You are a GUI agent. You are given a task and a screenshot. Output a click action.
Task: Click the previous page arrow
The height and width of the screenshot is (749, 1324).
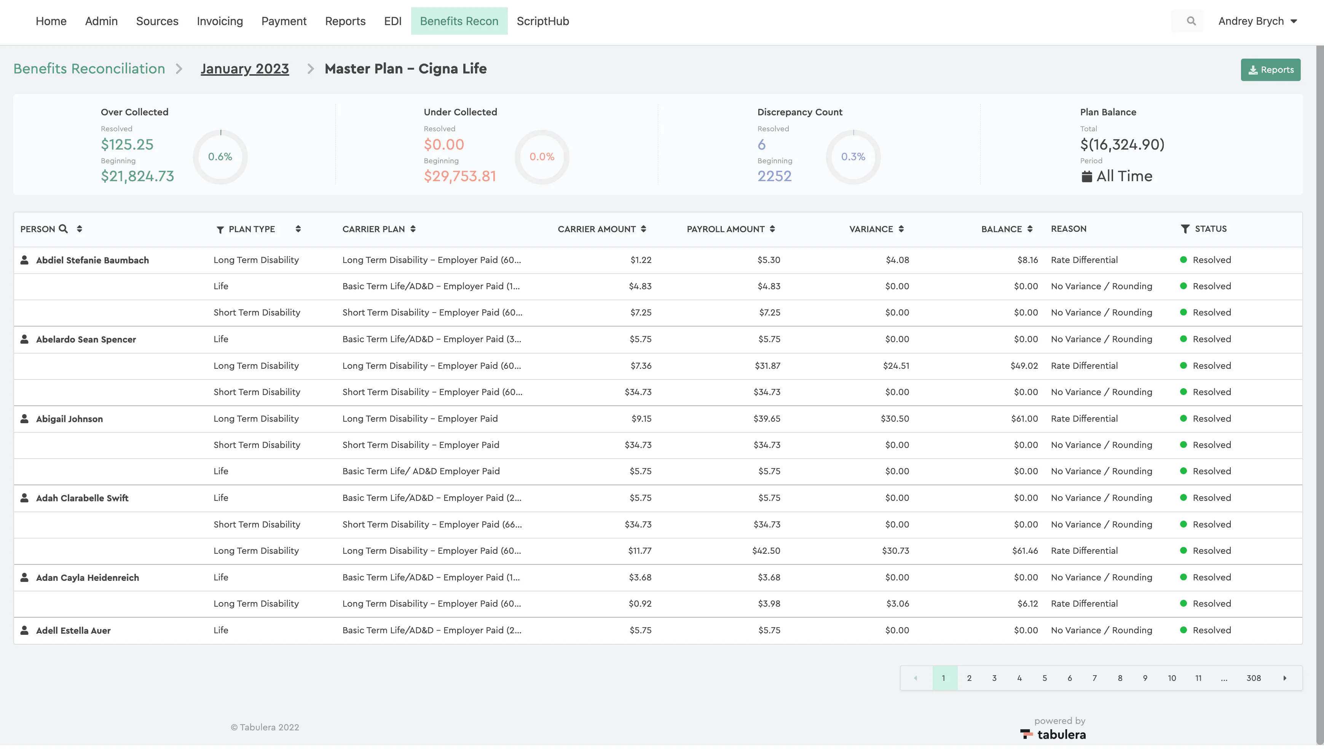click(916, 678)
